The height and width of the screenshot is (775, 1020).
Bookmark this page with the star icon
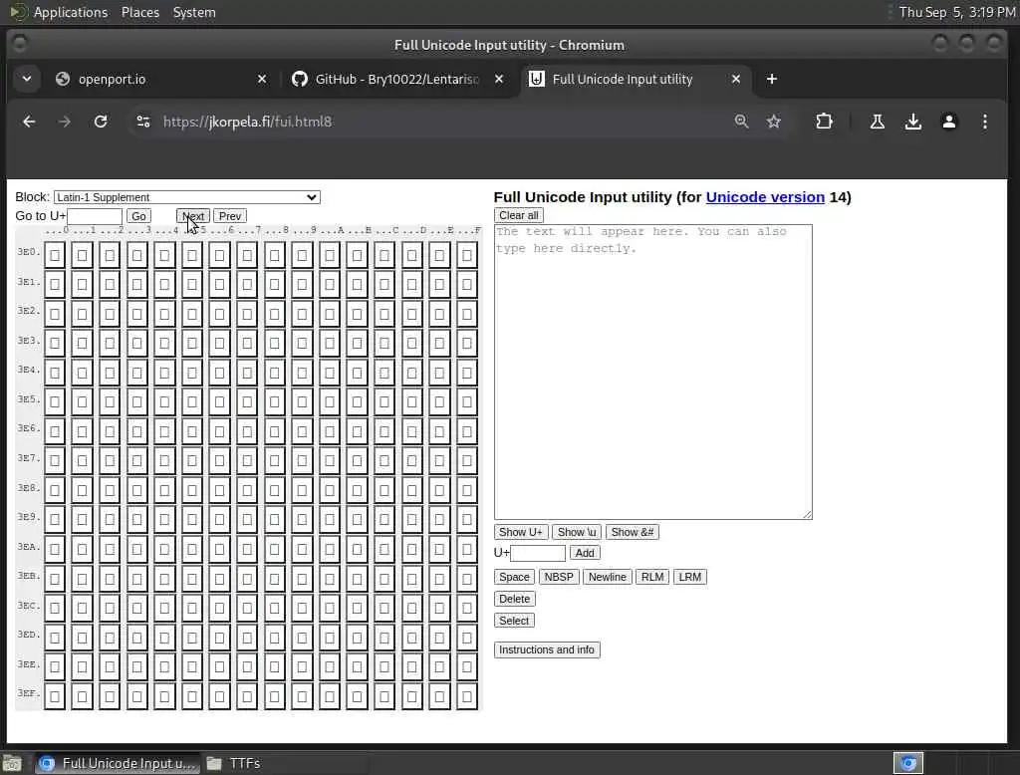pos(773,122)
